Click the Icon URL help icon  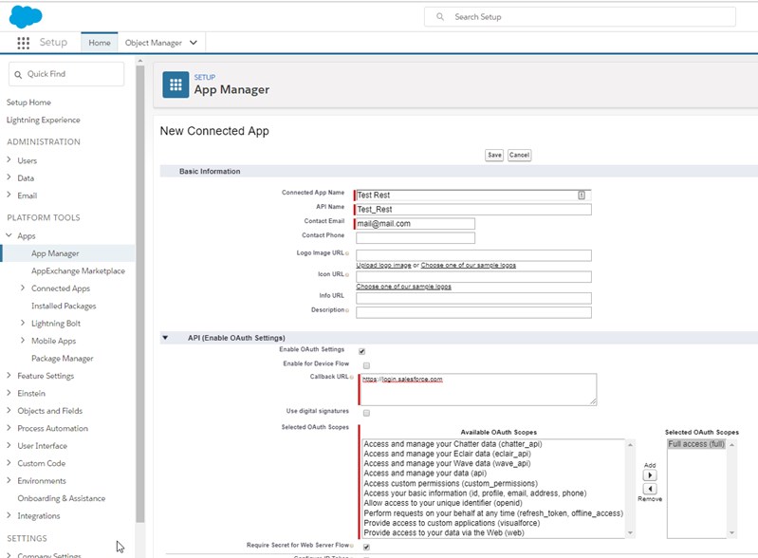[x=347, y=274]
